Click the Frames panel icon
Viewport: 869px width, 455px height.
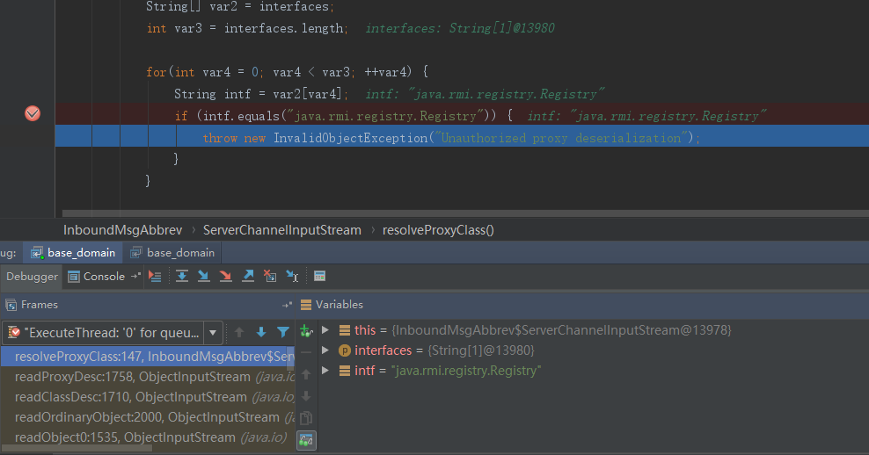(x=11, y=305)
